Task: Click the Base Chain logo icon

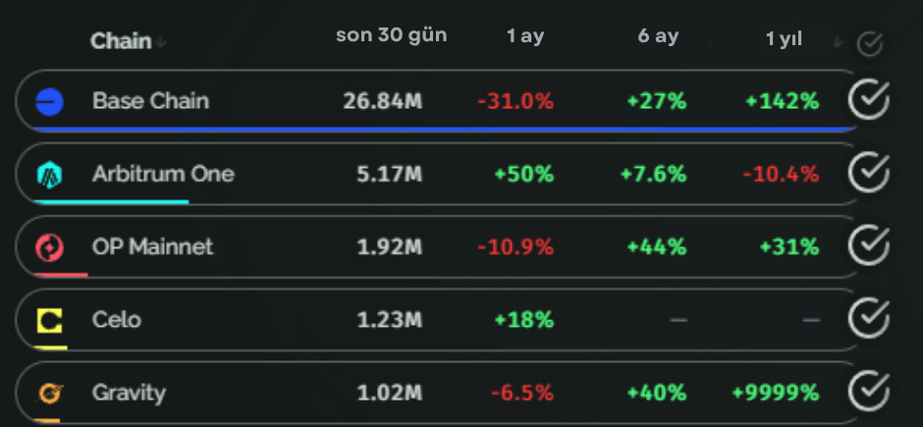Action: coord(49,101)
